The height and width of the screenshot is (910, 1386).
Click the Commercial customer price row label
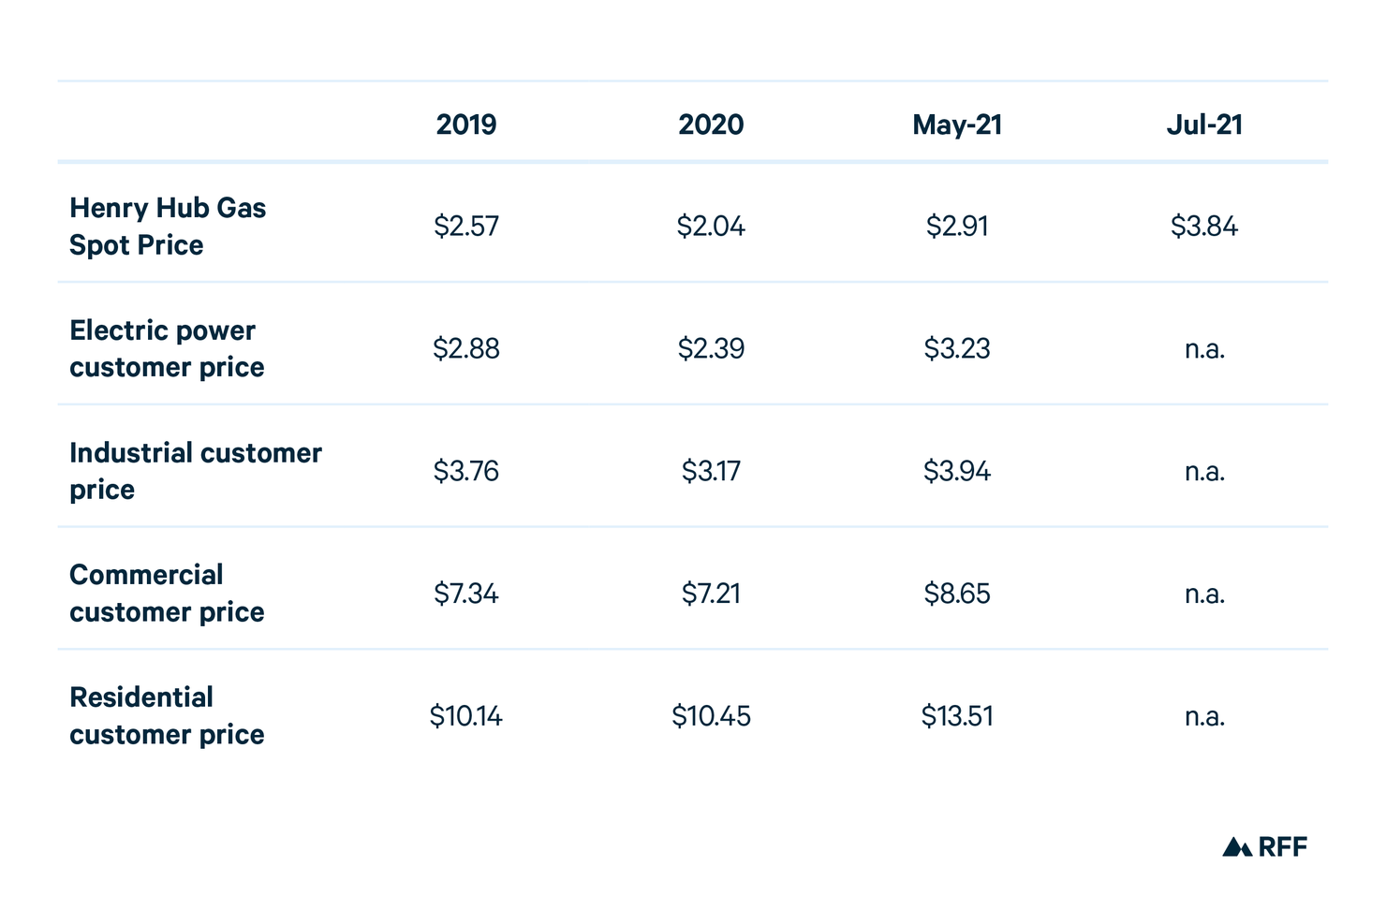pyautogui.click(x=167, y=594)
